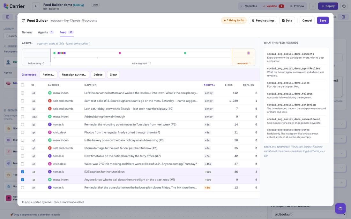This screenshot has height=219, width=351.
Task: Click the 1 thing to fix badge
Action: (234, 20)
